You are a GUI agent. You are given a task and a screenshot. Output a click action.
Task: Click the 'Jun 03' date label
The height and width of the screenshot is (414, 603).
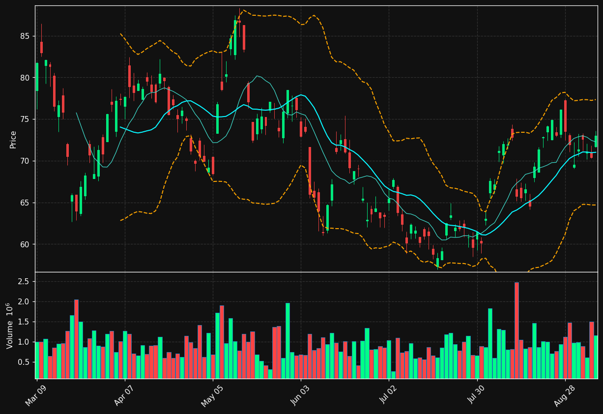[x=299, y=396]
